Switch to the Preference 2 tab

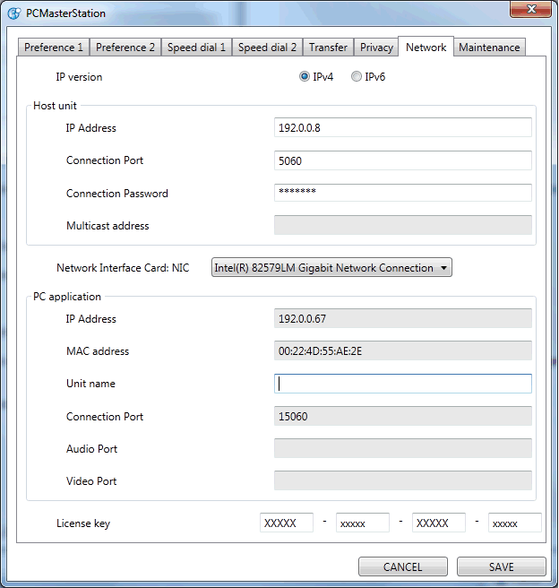point(125,48)
